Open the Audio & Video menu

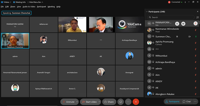click(29, 7)
